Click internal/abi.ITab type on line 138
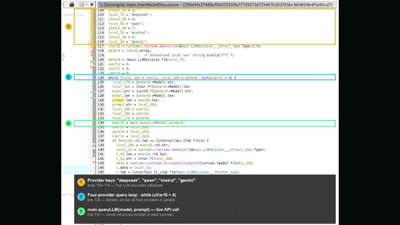 (x=174, y=141)
